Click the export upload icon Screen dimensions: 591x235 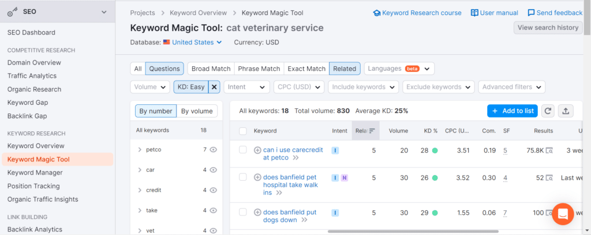(x=566, y=111)
